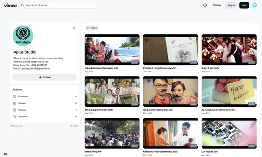The height and width of the screenshot is (157, 262).
Task: Open the Pricing page
Action: coord(217,5)
